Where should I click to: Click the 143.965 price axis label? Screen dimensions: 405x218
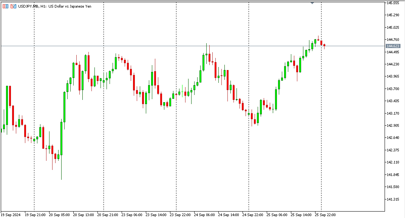(393, 76)
